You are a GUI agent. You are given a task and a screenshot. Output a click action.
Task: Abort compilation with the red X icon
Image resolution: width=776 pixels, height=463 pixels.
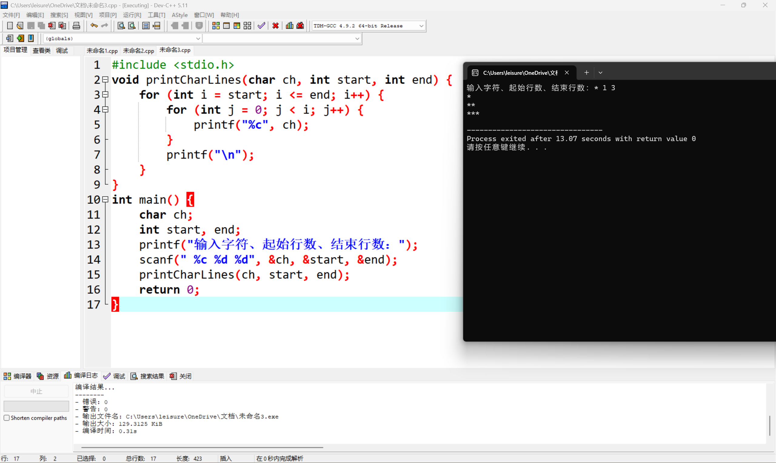[275, 25]
